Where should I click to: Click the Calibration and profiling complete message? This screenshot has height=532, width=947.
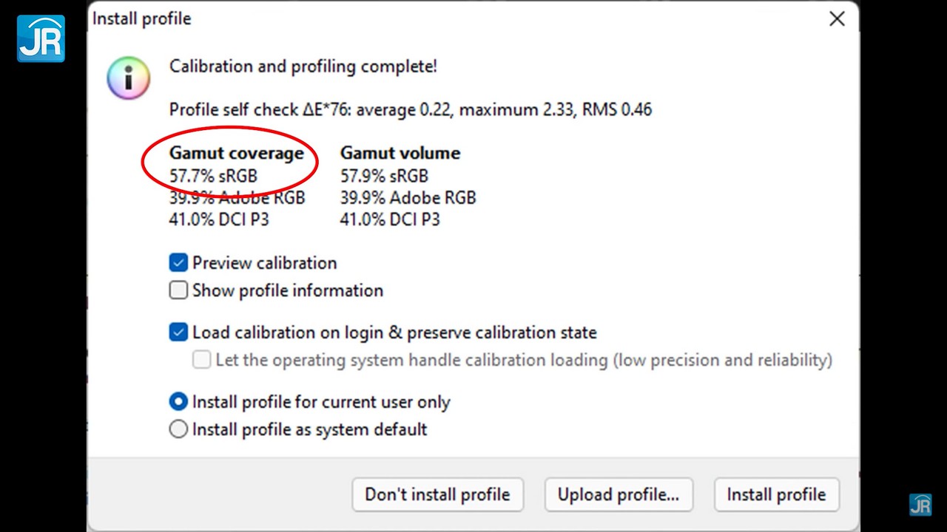(x=303, y=66)
